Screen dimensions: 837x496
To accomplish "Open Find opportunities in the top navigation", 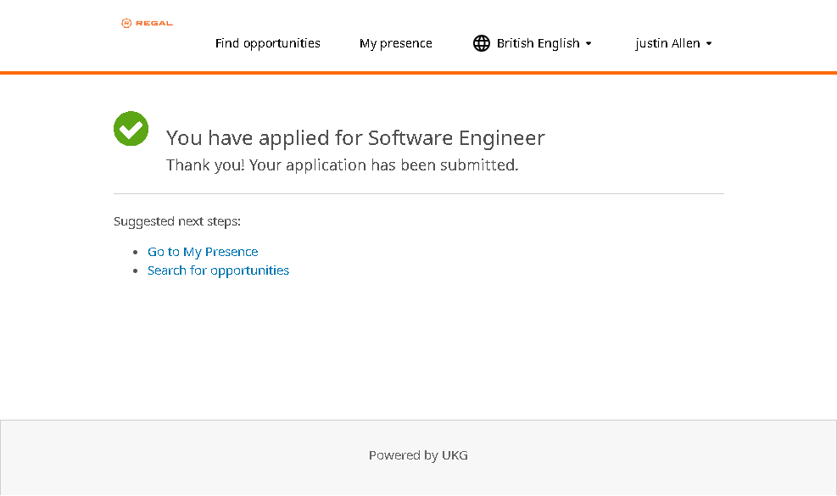I will point(267,43).
